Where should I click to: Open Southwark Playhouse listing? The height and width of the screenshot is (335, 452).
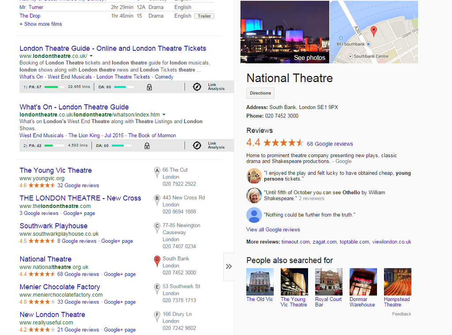pyautogui.click(x=53, y=226)
